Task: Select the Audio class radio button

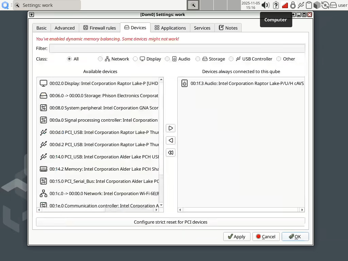Action: 167,59
